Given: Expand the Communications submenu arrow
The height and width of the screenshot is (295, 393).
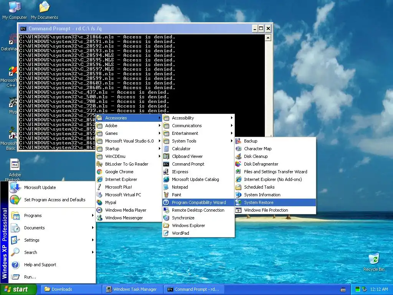Looking at the screenshot, I should point(231,126).
